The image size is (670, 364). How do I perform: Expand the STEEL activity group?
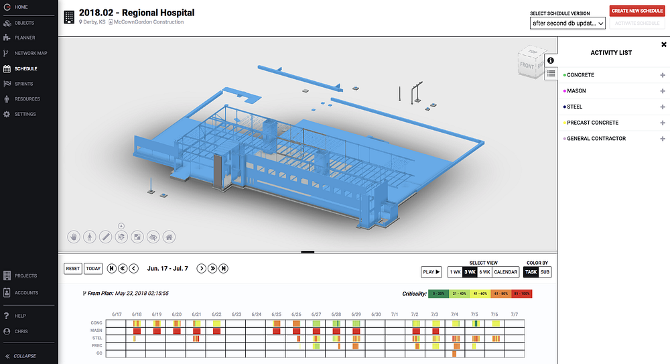[x=663, y=107]
